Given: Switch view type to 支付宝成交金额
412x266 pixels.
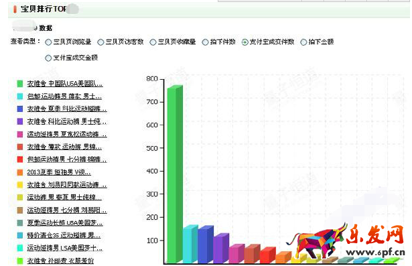Looking at the screenshot, I should point(48,58).
